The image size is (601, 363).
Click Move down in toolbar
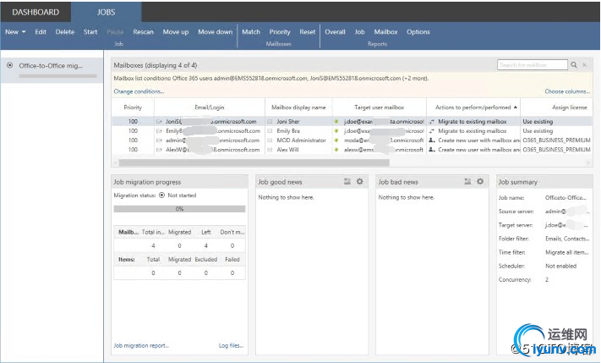pos(215,32)
